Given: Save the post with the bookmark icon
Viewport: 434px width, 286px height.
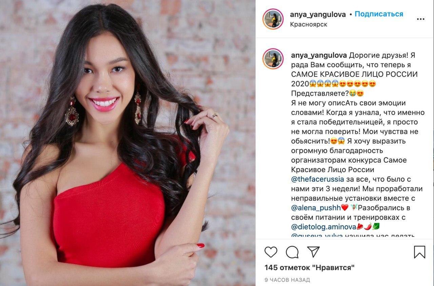Looking at the screenshot, I should [420, 252].
